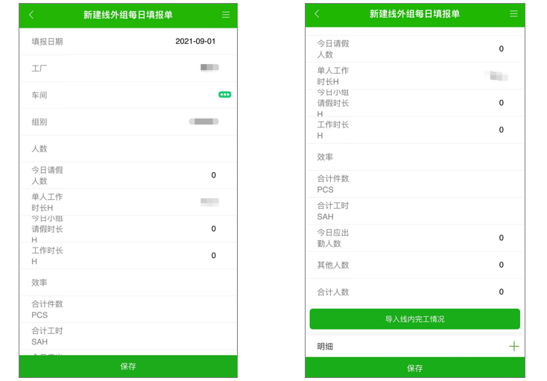Screen dimensions: 547x381
Task: Tap the 新建线外组每日填报单 title on the left screen
Action: pyautogui.click(x=128, y=15)
